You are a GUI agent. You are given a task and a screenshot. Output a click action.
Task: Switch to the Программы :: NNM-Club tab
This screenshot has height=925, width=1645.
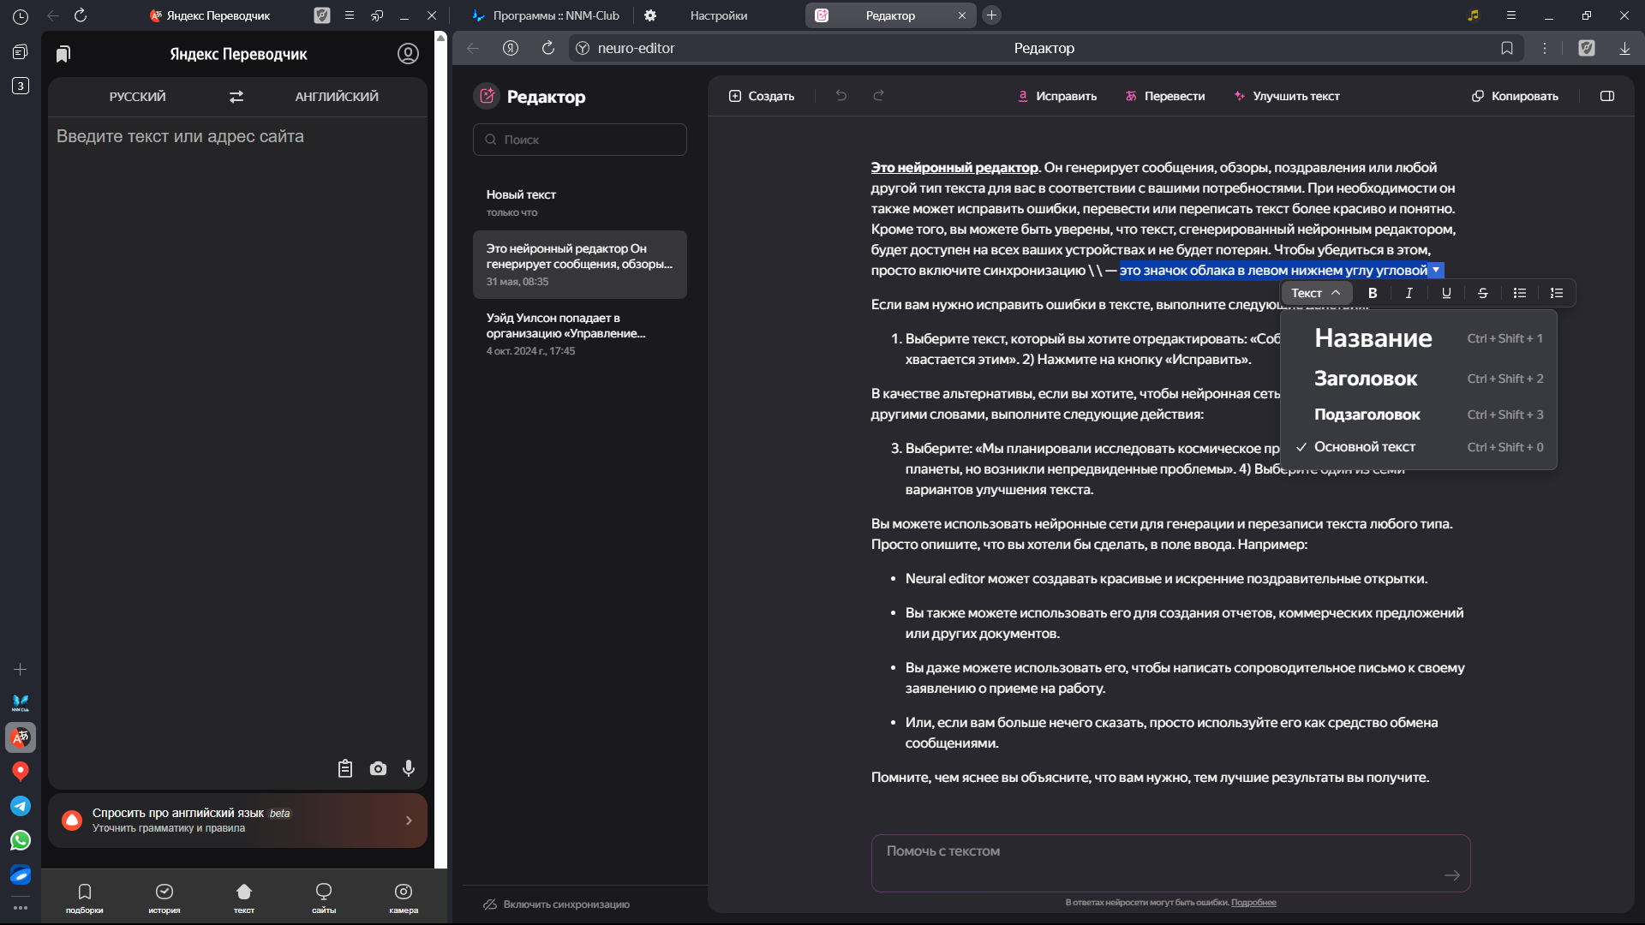pyautogui.click(x=545, y=15)
